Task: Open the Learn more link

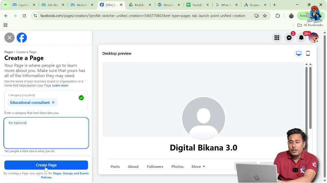Action: pyautogui.click(x=60, y=85)
